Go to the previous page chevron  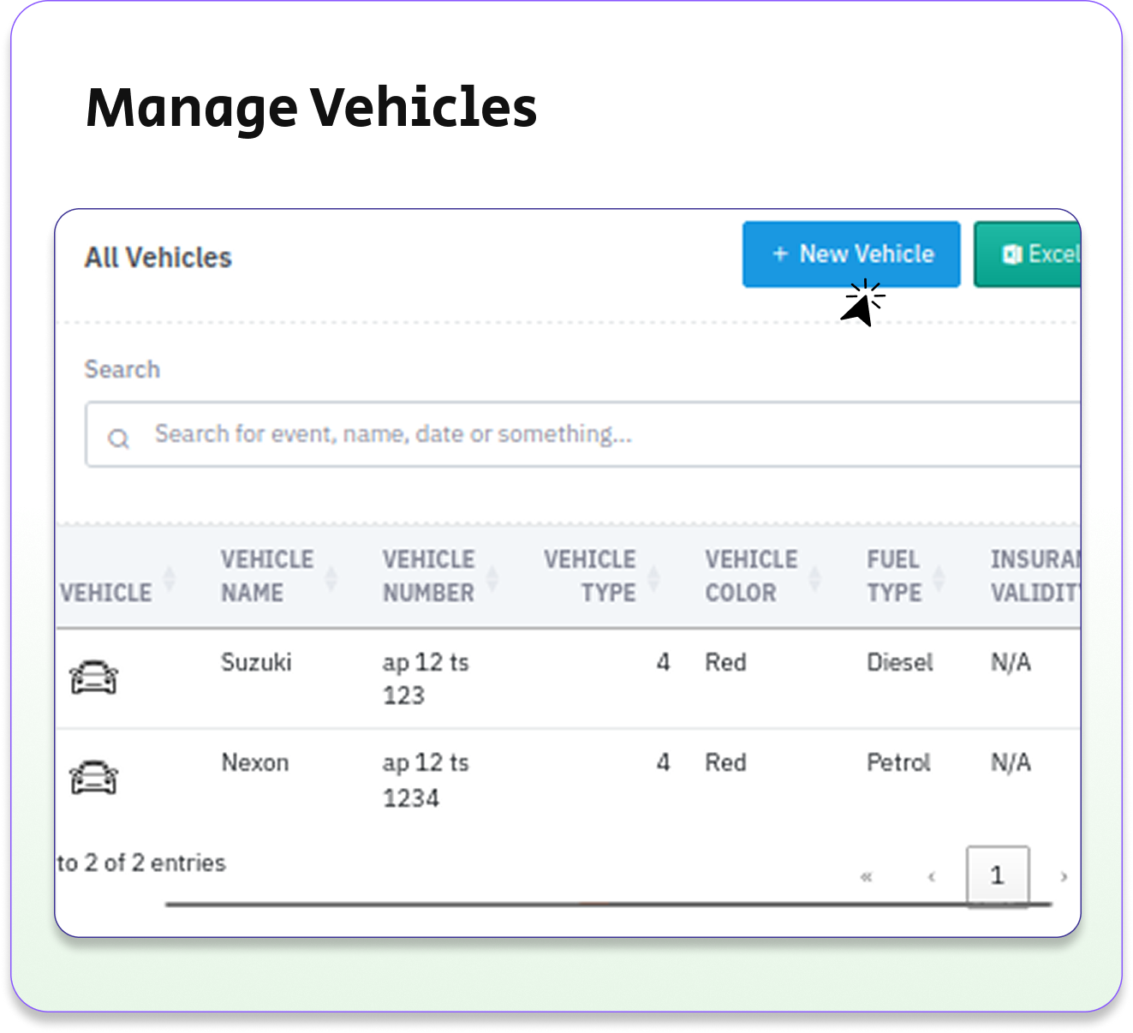[932, 876]
